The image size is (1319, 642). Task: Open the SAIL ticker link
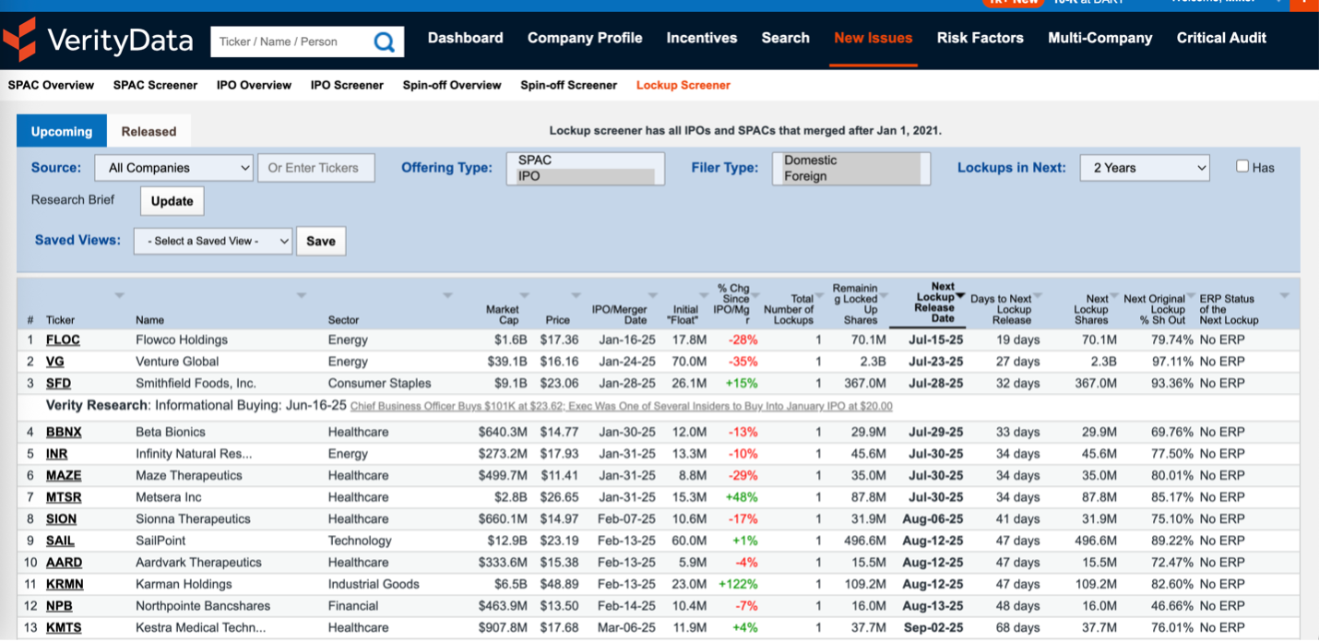60,541
